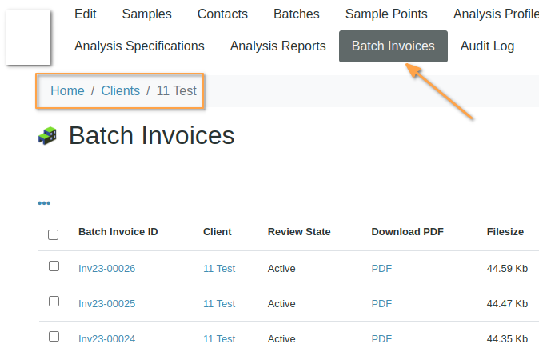Screen dimensions: 539x352
Task: Switch to the Samples tab
Action: (x=147, y=14)
